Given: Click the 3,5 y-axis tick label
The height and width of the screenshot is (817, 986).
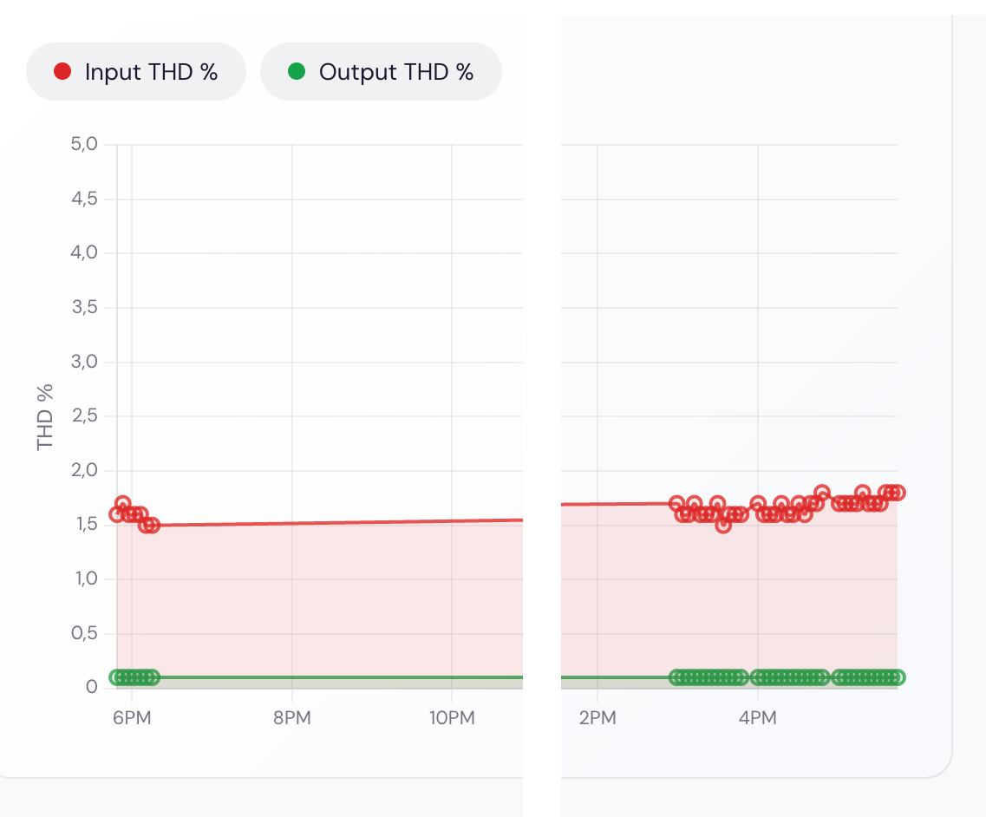Looking at the screenshot, I should pos(85,308).
